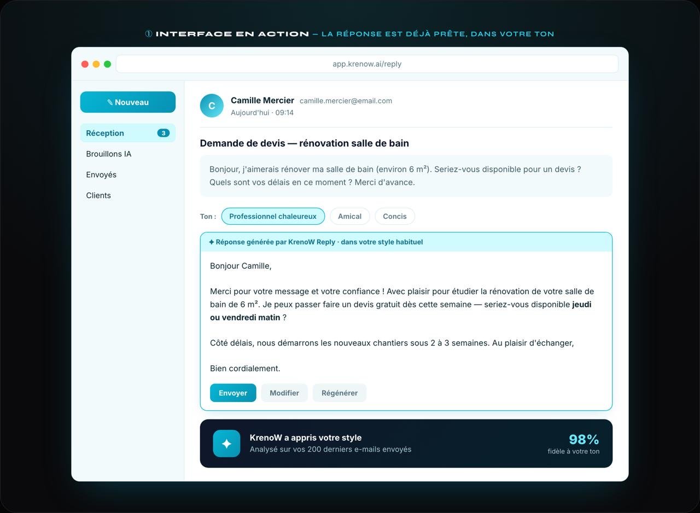Click the camille.mercier@email.com address

click(x=346, y=101)
